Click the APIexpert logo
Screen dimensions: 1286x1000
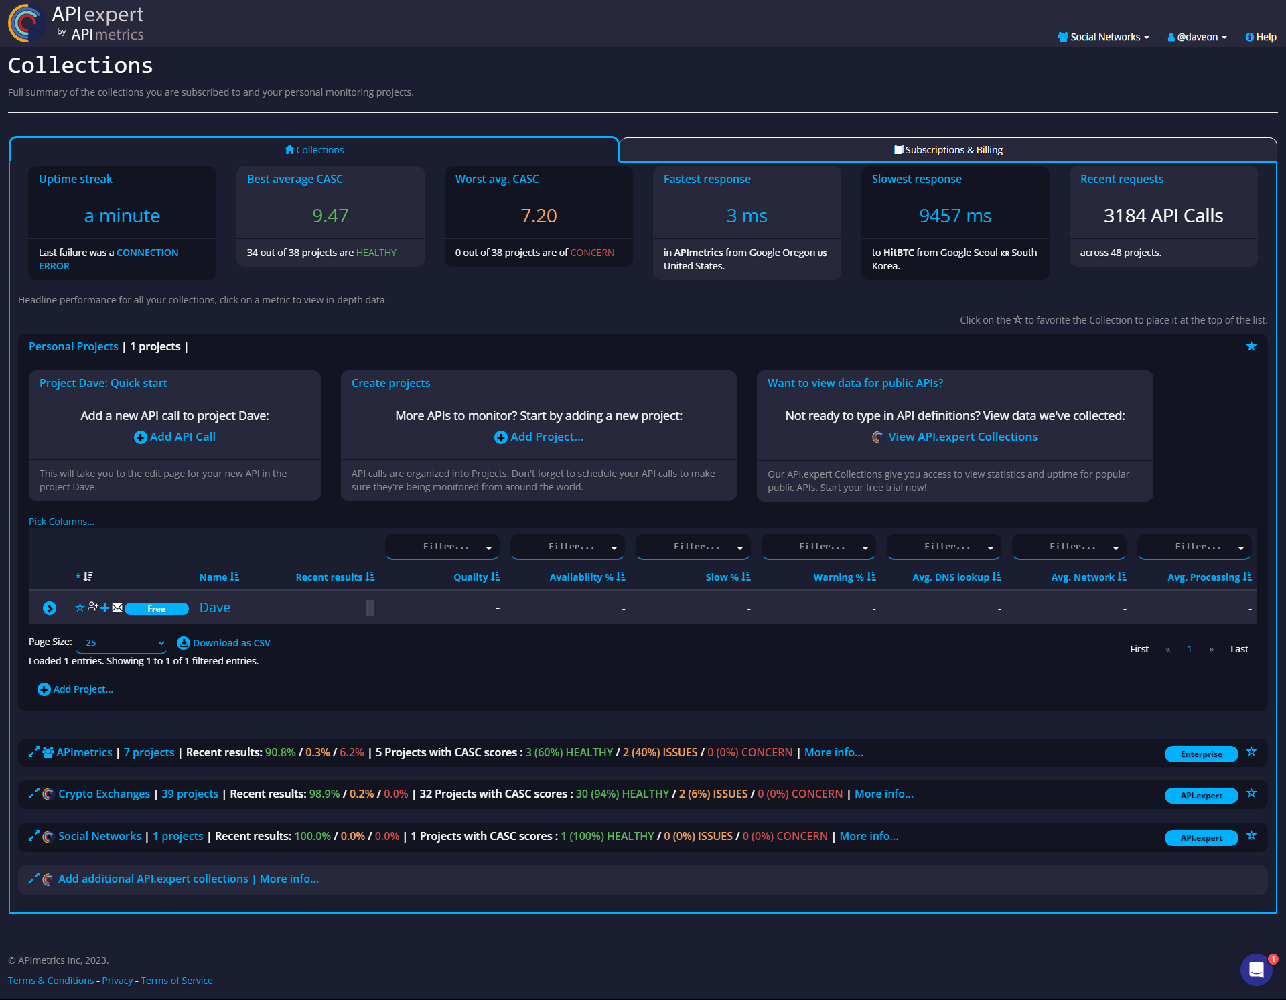[76, 23]
